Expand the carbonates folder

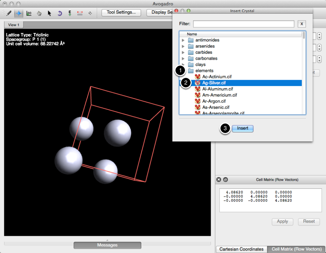click(183, 59)
